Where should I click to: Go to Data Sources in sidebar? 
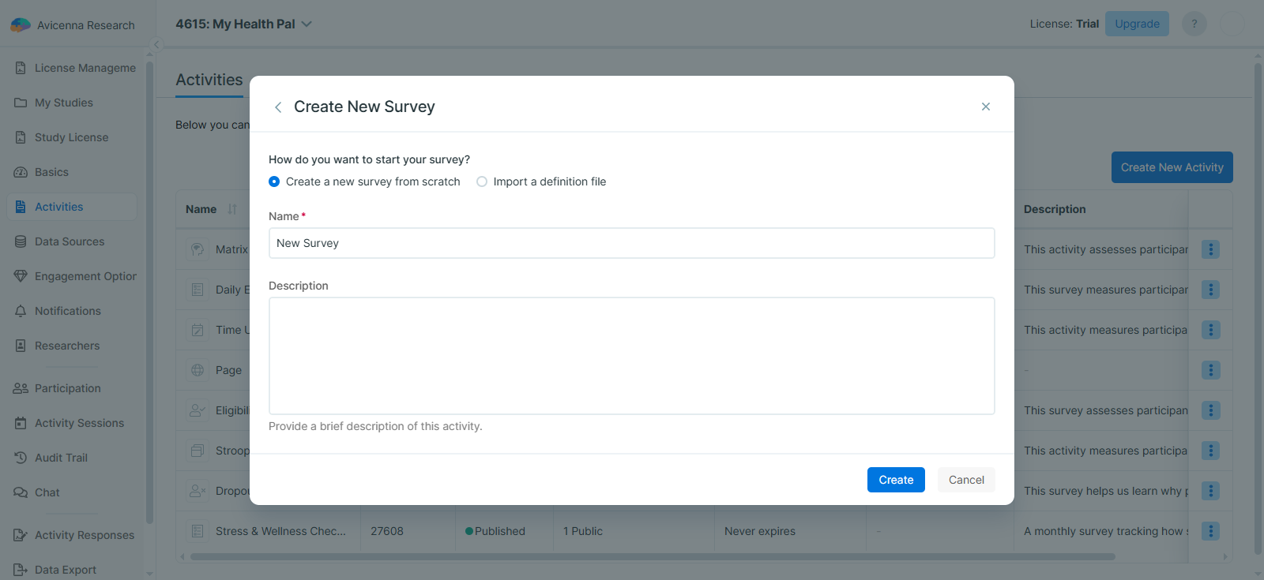click(x=70, y=241)
